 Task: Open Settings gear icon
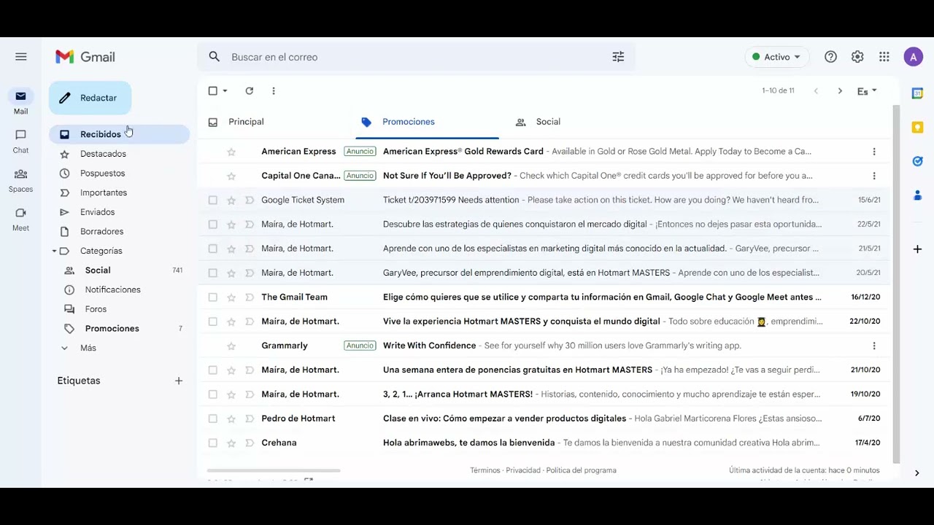(857, 57)
